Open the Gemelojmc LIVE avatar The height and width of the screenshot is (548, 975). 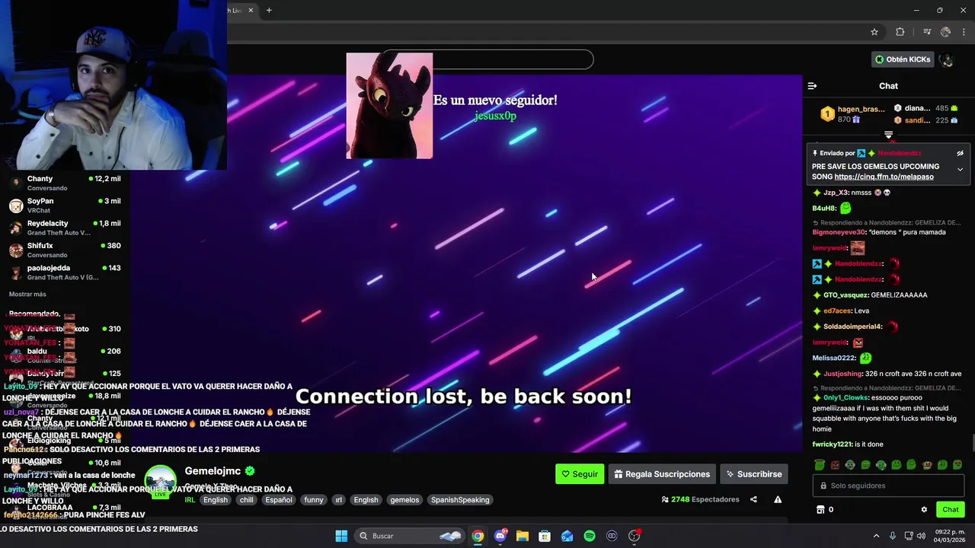pos(160,482)
